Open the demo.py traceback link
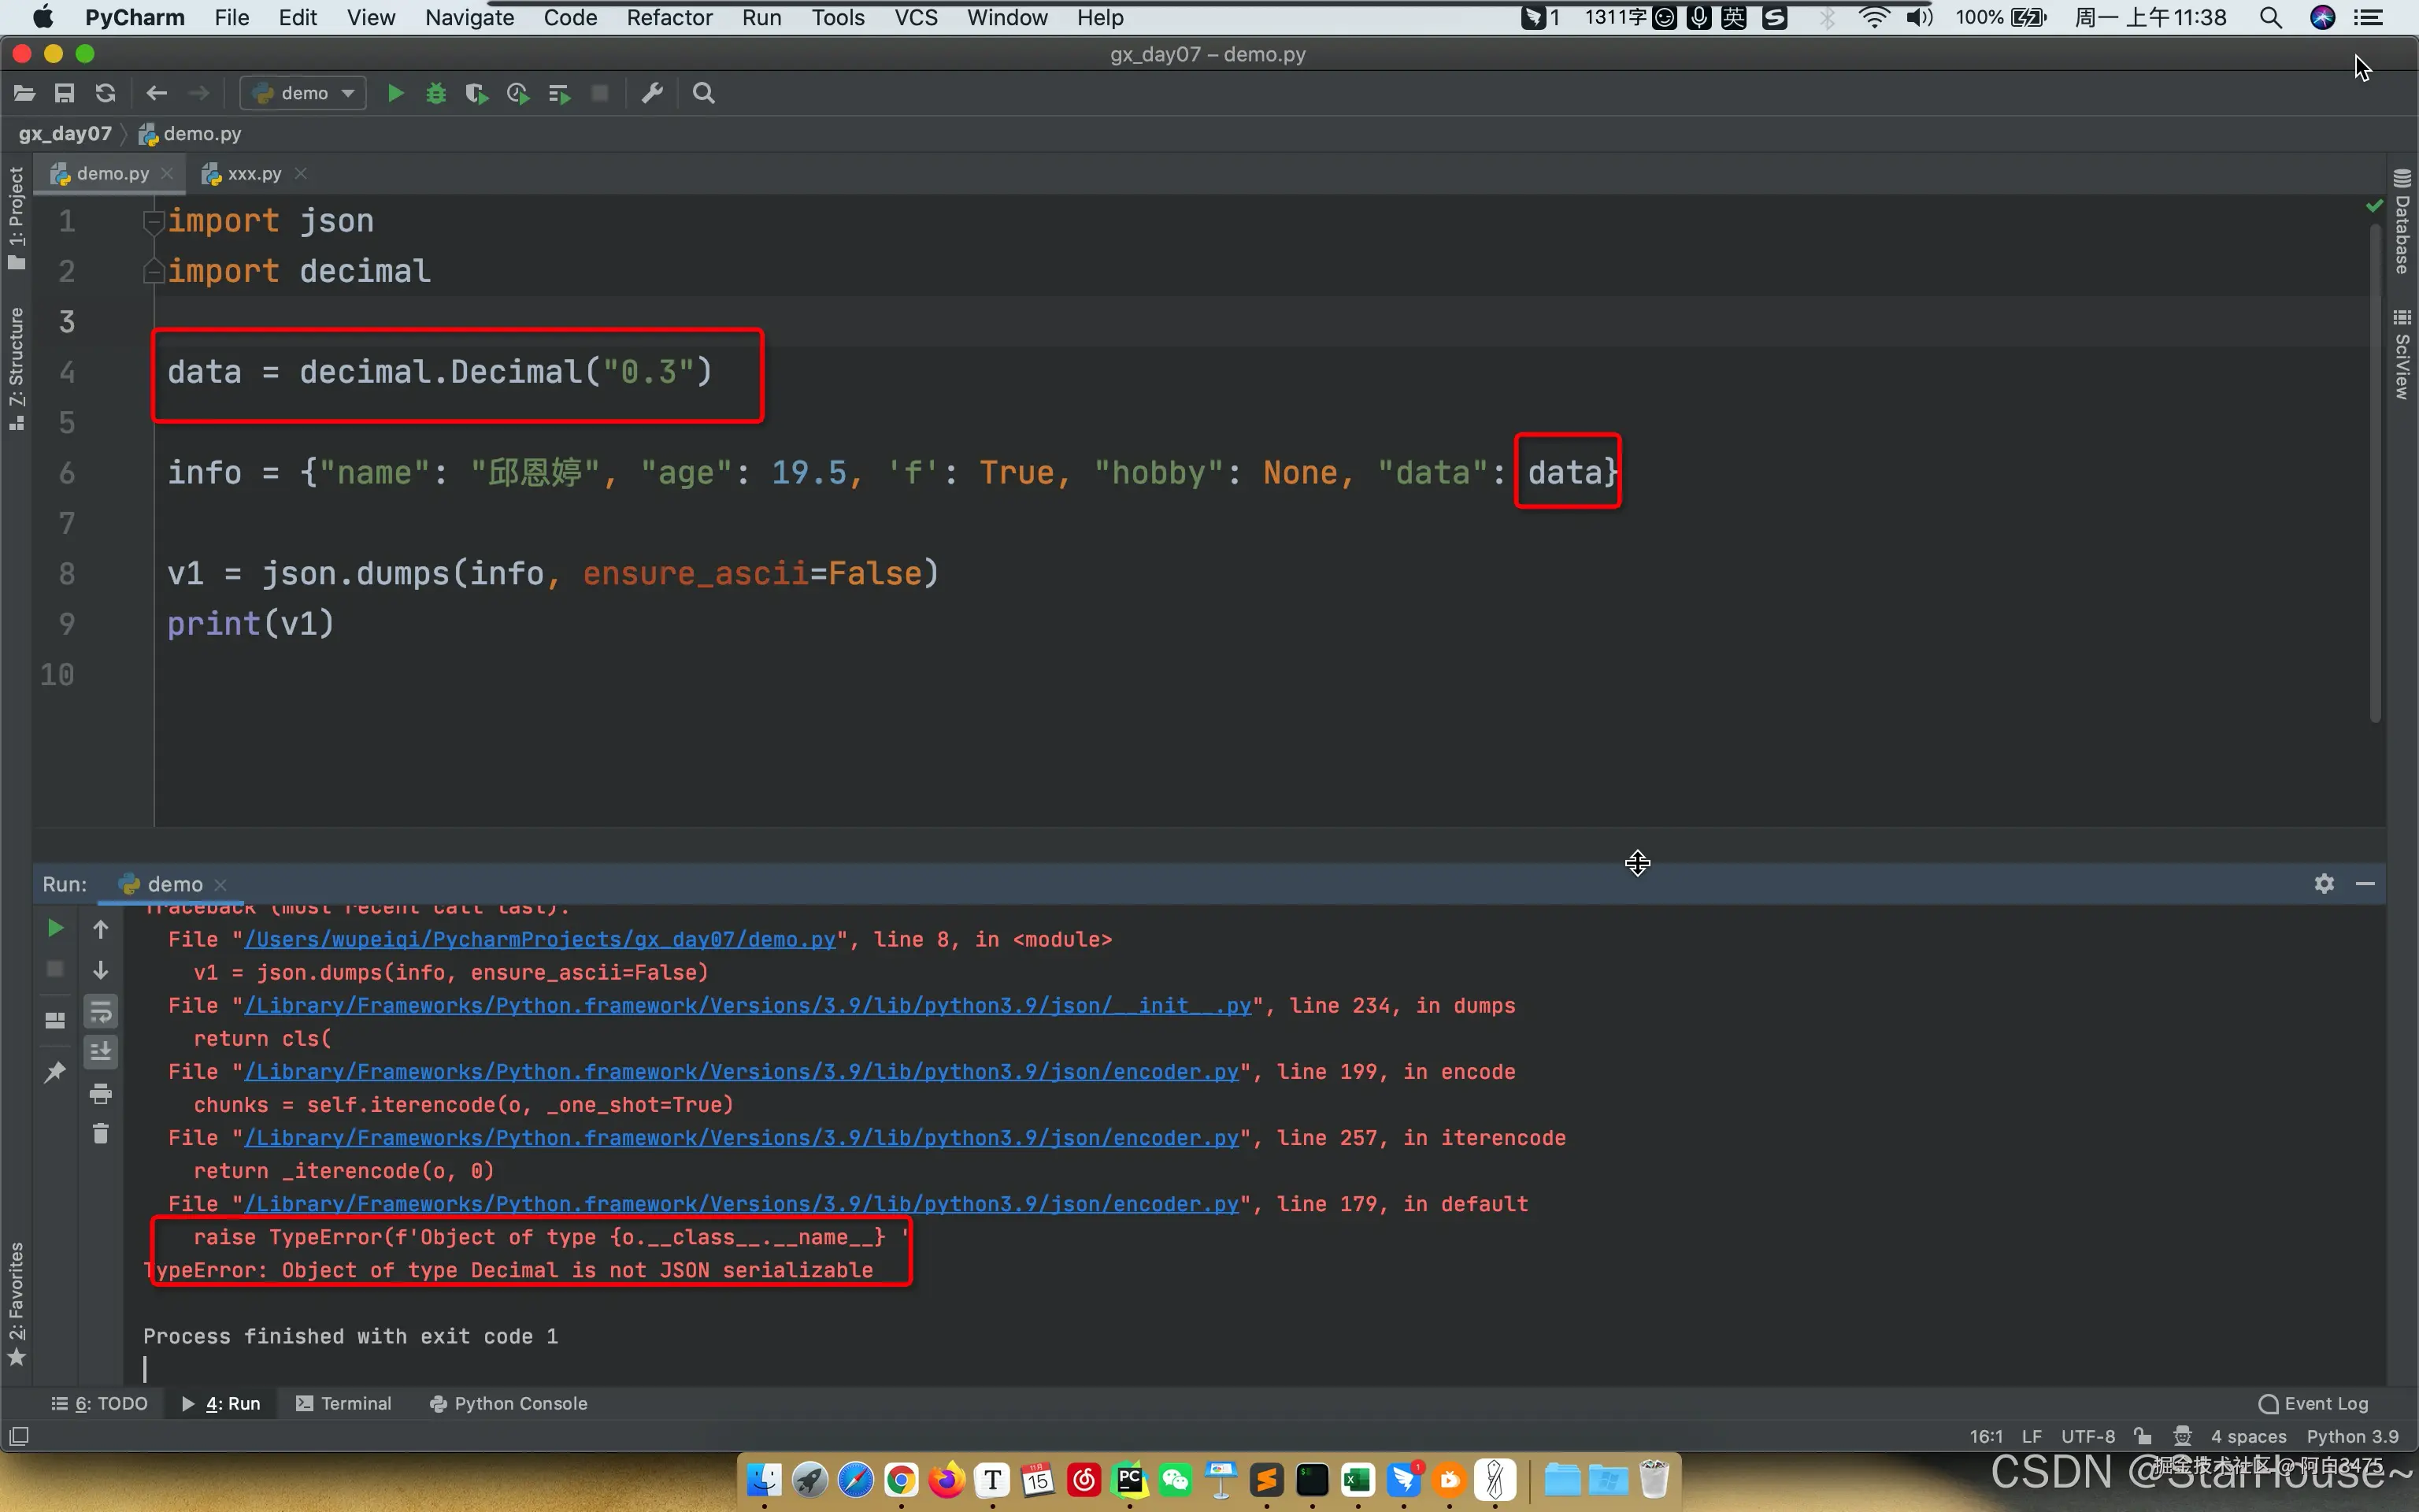 (539, 940)
